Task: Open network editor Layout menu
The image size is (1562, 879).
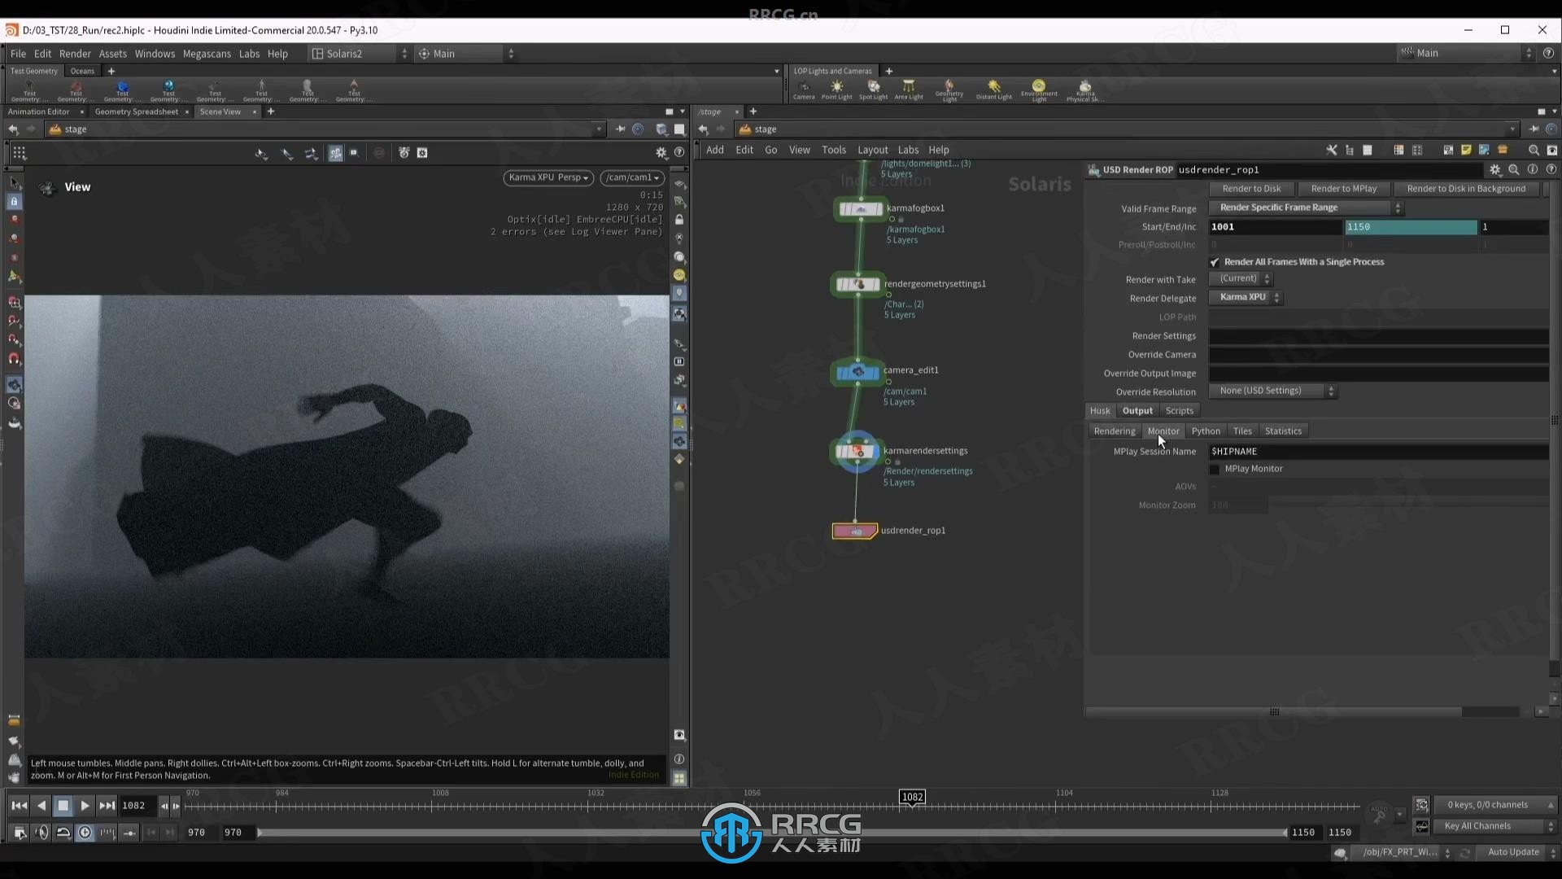Action: (x=872, y=150)
